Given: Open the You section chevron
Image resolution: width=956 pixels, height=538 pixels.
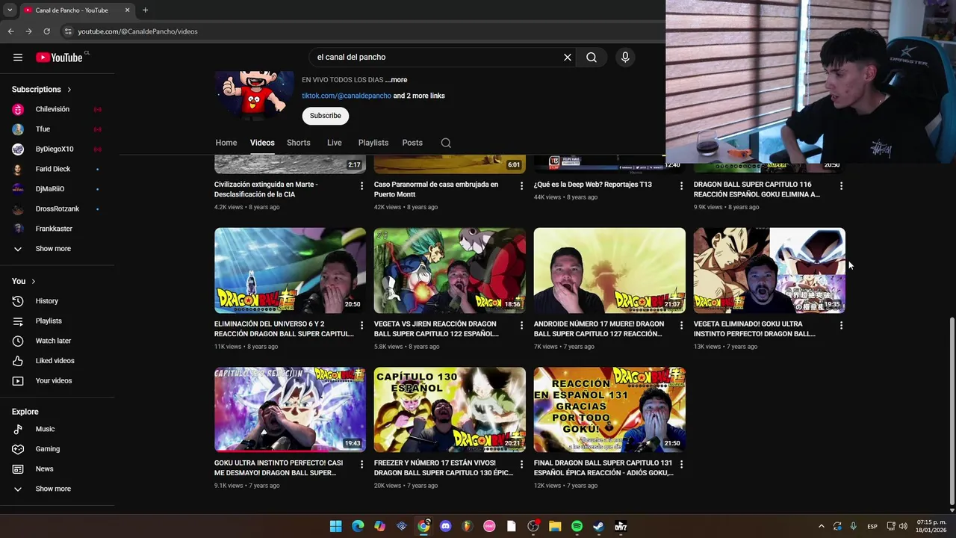Looking at the screenshot, I should (x=34, y=282).
